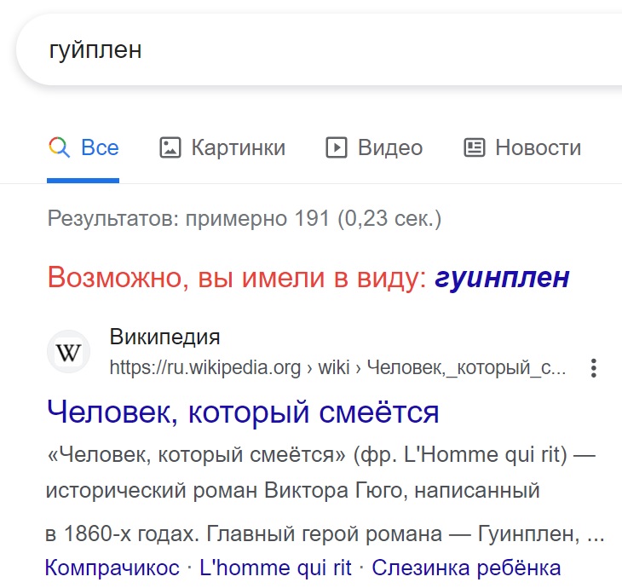Open the three-dot menu for Wikipedia result
This screenshot has height=588, width=622.
click(593, 368)
